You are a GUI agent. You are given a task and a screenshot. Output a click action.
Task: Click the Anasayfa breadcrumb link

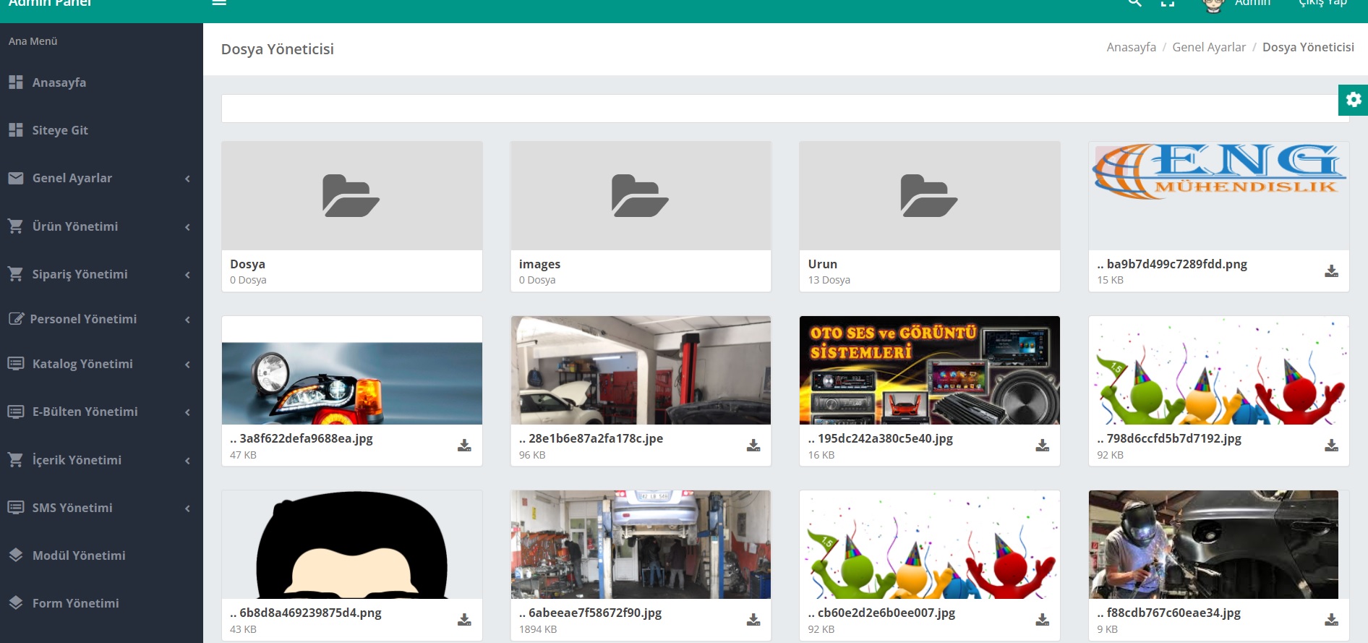pos(1131,47)
